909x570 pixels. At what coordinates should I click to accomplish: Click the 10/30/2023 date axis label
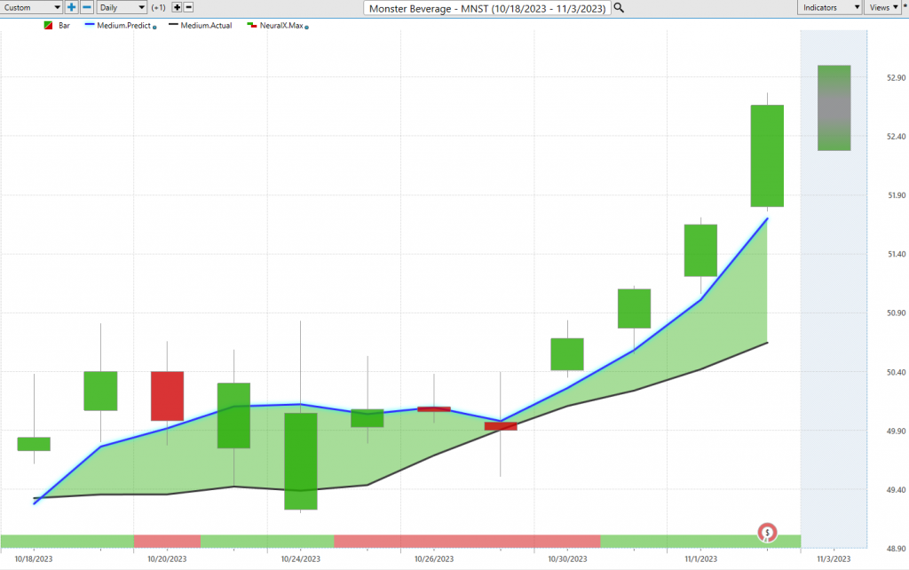point(567,559)
